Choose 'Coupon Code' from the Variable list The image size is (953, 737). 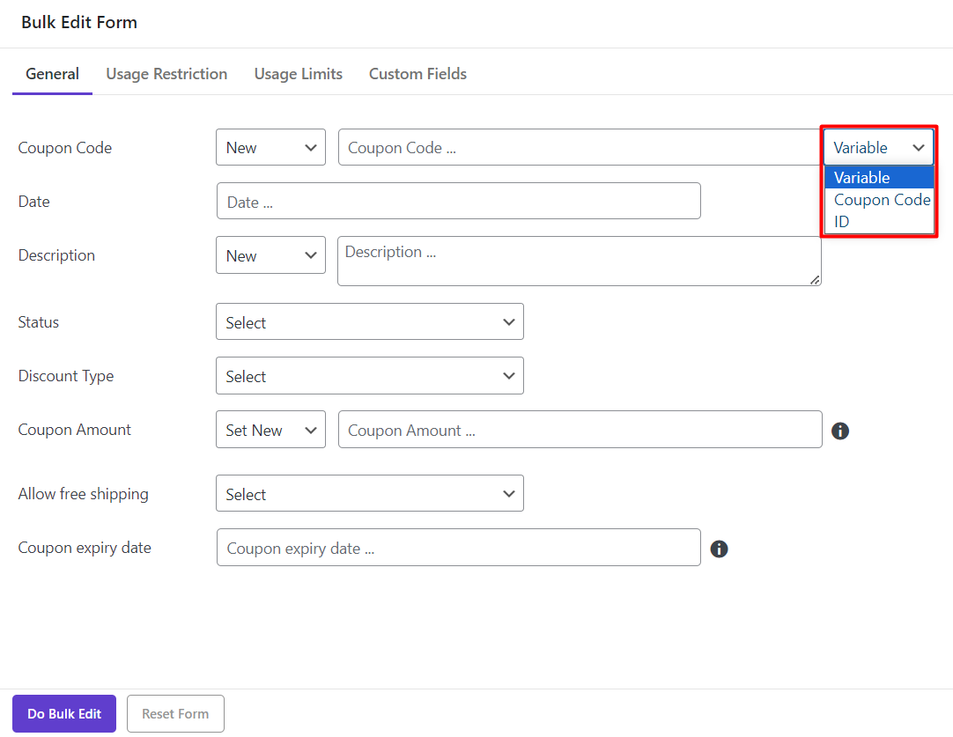tap(881, 200)
